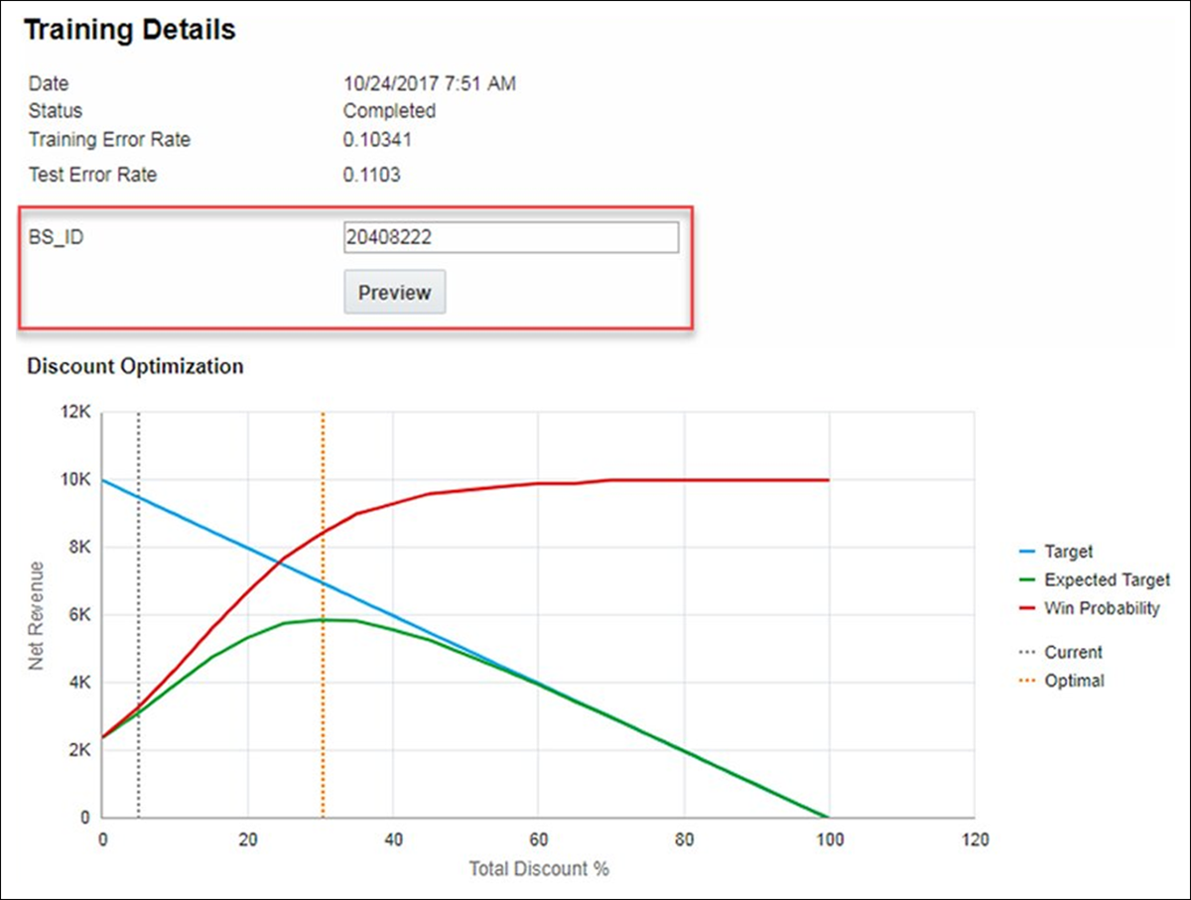The height and width of the screenshot is (900, 1191).
Task: Click the Total Discount % axis label
Action: pyautogui.click(x=539, y=869)
